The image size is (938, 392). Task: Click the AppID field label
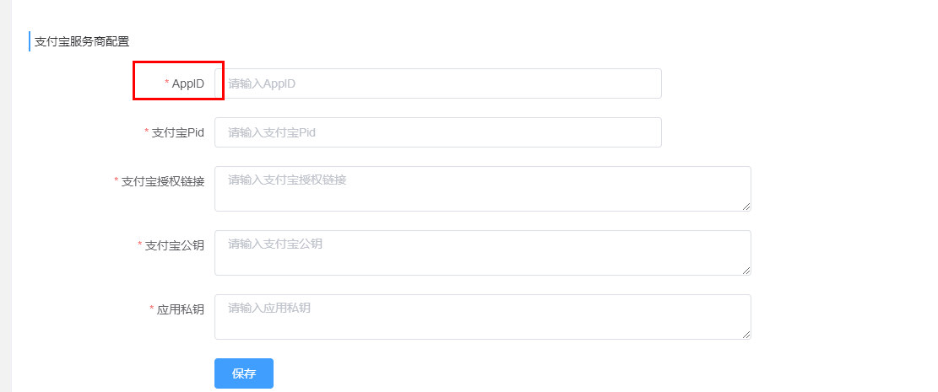pyautogui.click(x=188, y=83)
